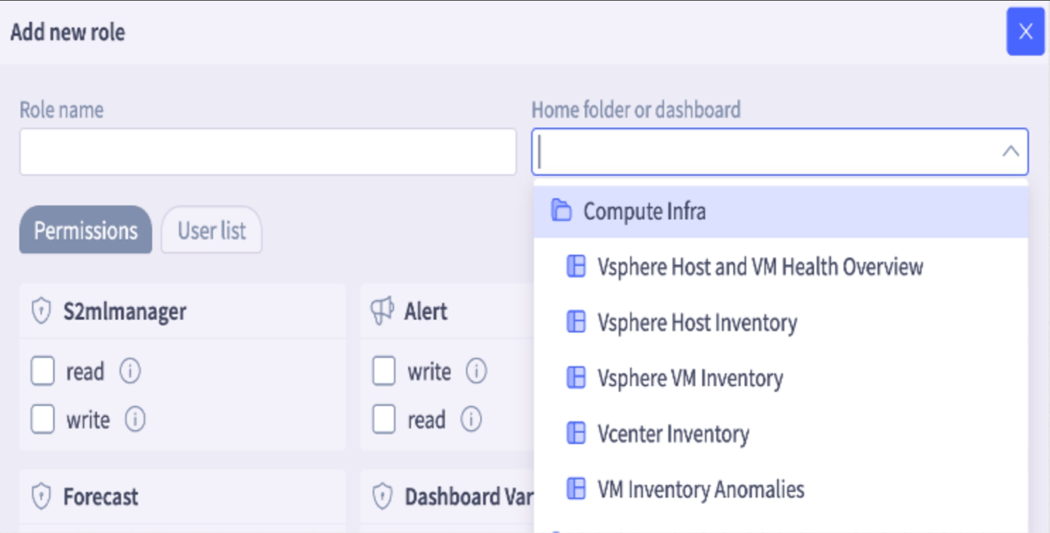Switch to the User list tab
The image size is (1050, 533).
coord(211,230)
